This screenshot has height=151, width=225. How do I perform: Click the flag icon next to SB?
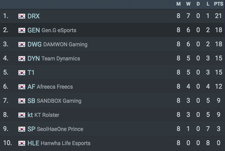22,101
